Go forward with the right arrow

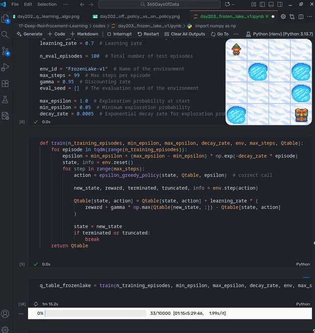(x=91, y=4)
